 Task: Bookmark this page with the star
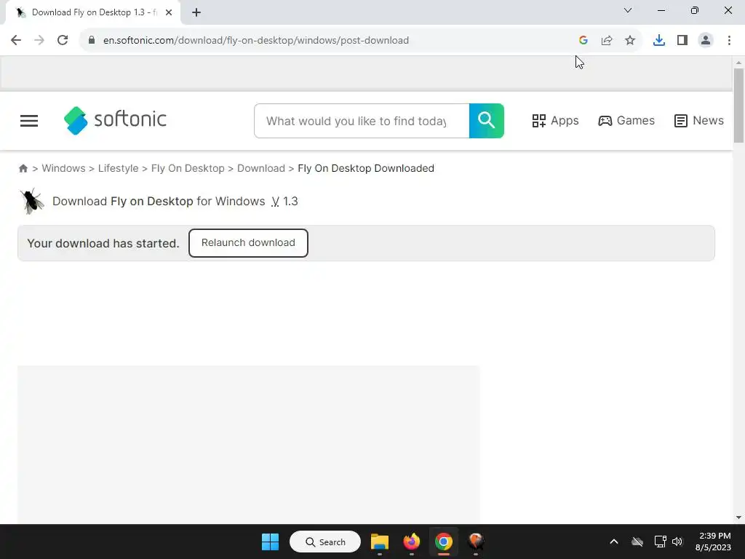[x=630, y=41]
